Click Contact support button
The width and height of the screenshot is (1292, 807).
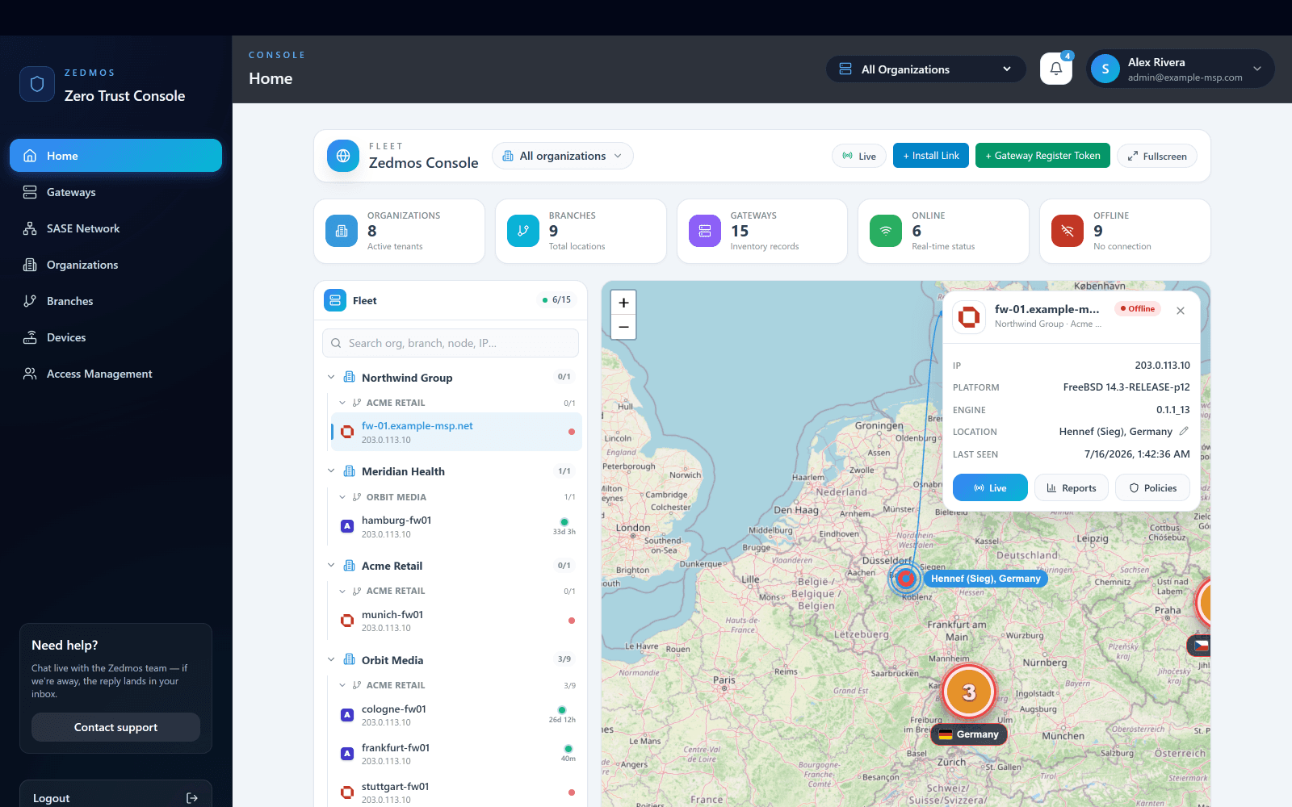(x=115, y=727)
